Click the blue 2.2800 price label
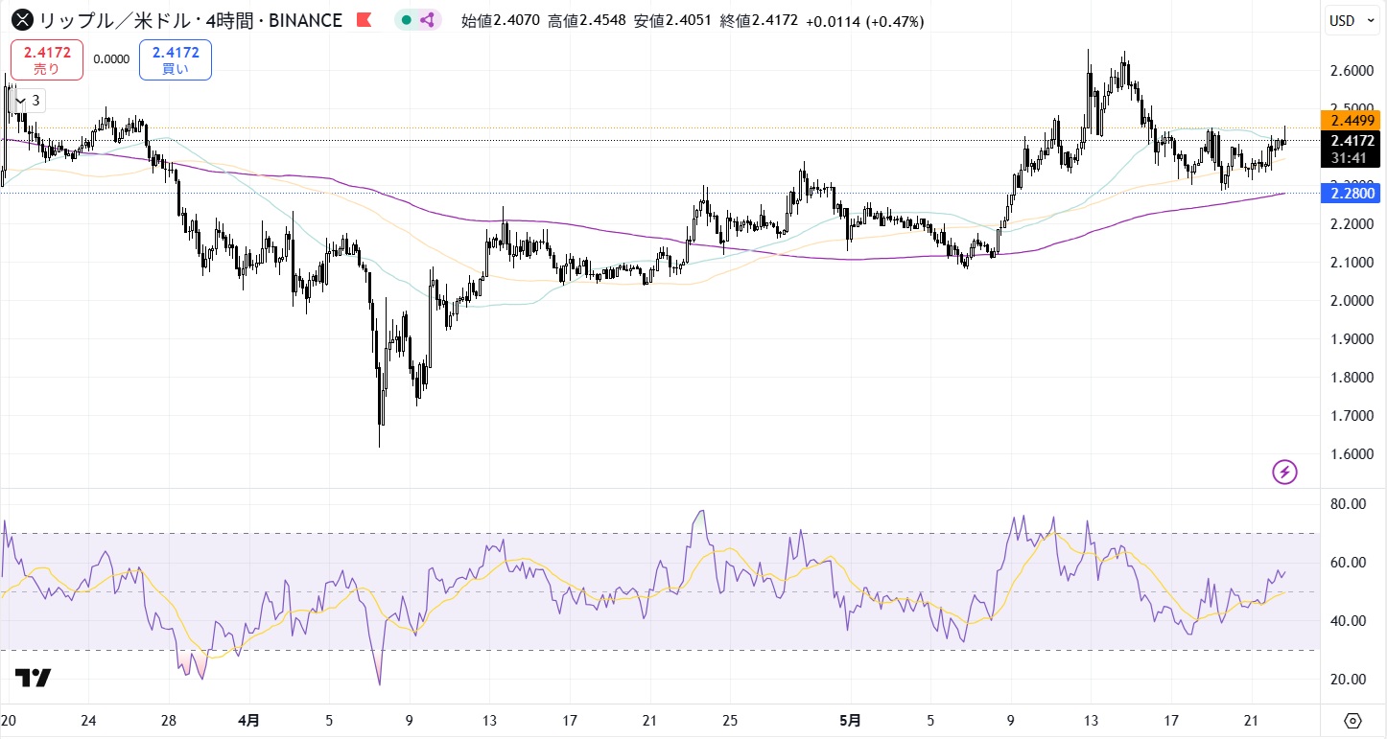 (x=1352, y=194)
